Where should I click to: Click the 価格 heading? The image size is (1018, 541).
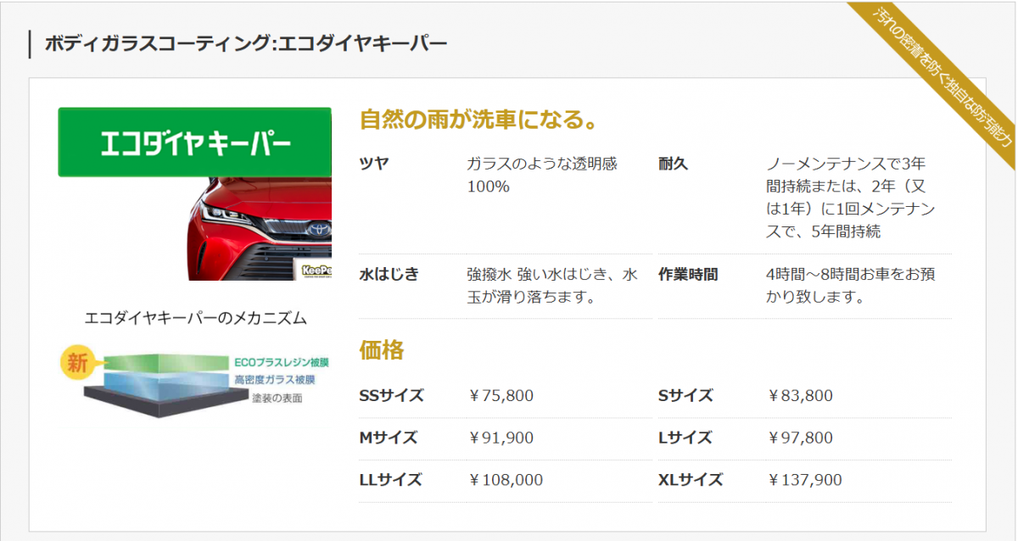point(382,349)
